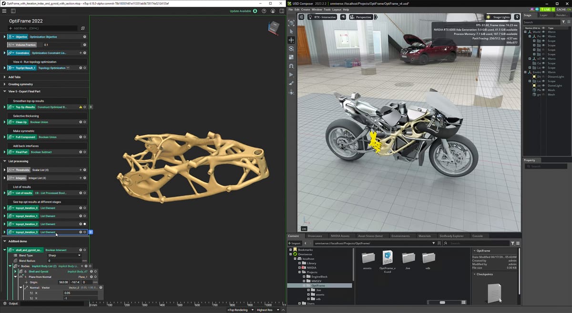Click the nTop help question-mark icon

coord(264,10)
